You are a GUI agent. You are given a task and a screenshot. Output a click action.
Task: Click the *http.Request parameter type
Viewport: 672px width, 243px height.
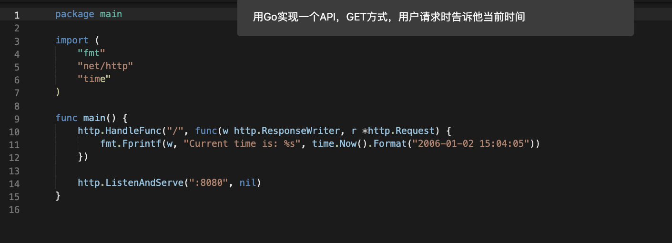398,131
